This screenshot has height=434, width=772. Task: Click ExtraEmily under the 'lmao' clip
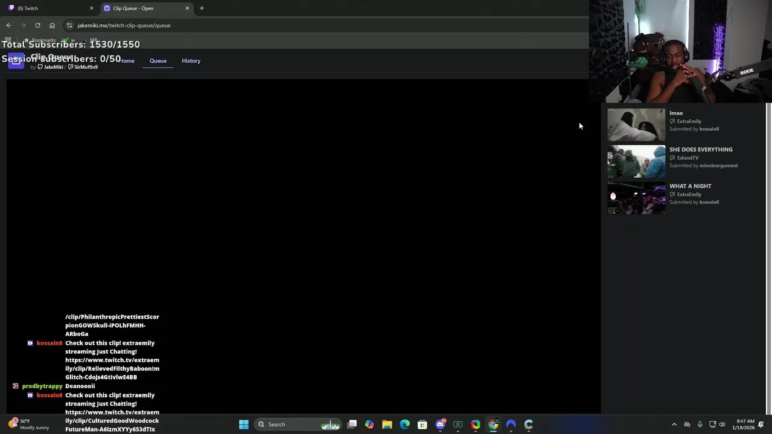(689, 121)
